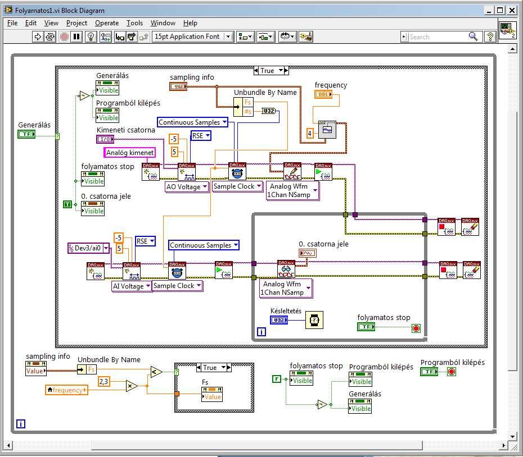Open the Window menu
Image resolution: width=523 pixels, height=457 pixels.
point(163,23)
